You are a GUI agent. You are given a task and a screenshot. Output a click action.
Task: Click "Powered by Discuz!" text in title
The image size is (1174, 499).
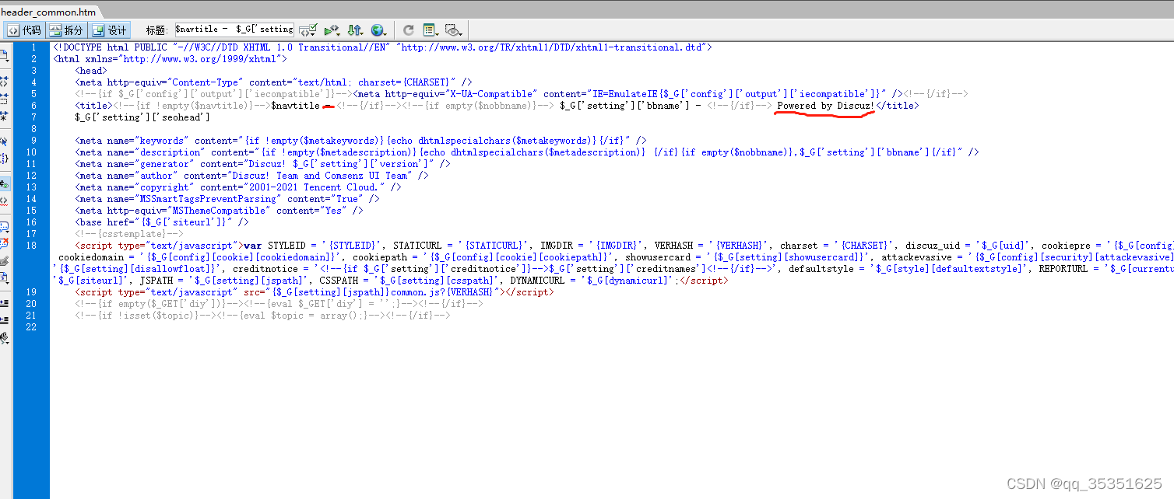pos(825,106)
